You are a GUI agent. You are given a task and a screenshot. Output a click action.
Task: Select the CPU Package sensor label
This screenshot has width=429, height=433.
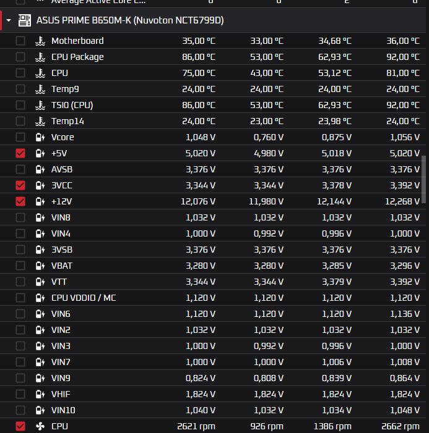click(77, 57)
